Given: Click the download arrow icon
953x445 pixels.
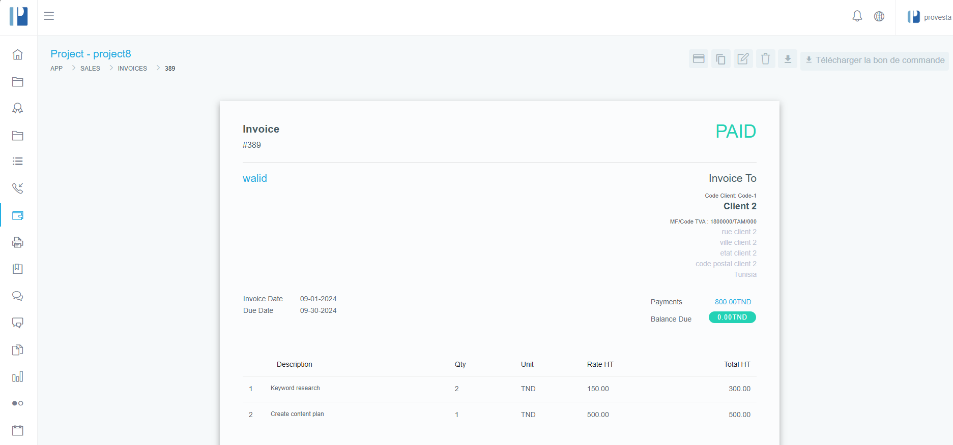Looking at the screenshot, I should tap(788, 59).
